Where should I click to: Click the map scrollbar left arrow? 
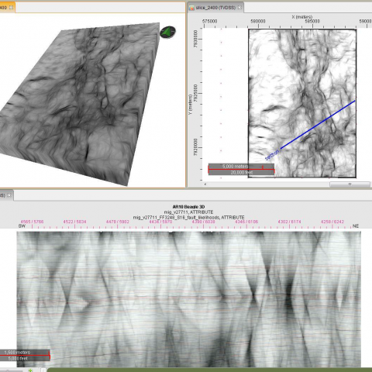[x=205, y=184]
